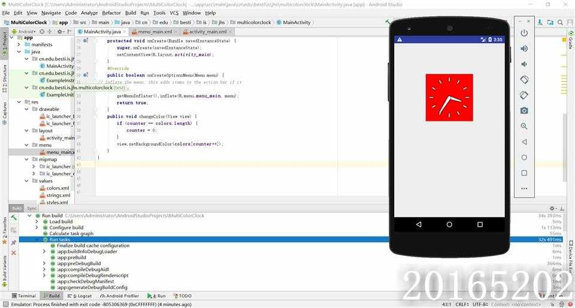Image resolution: width=575 pixels, height=308 pixels.
Task: Raise emulator volume with the volume up icon
Action: [x=524, y=48]
